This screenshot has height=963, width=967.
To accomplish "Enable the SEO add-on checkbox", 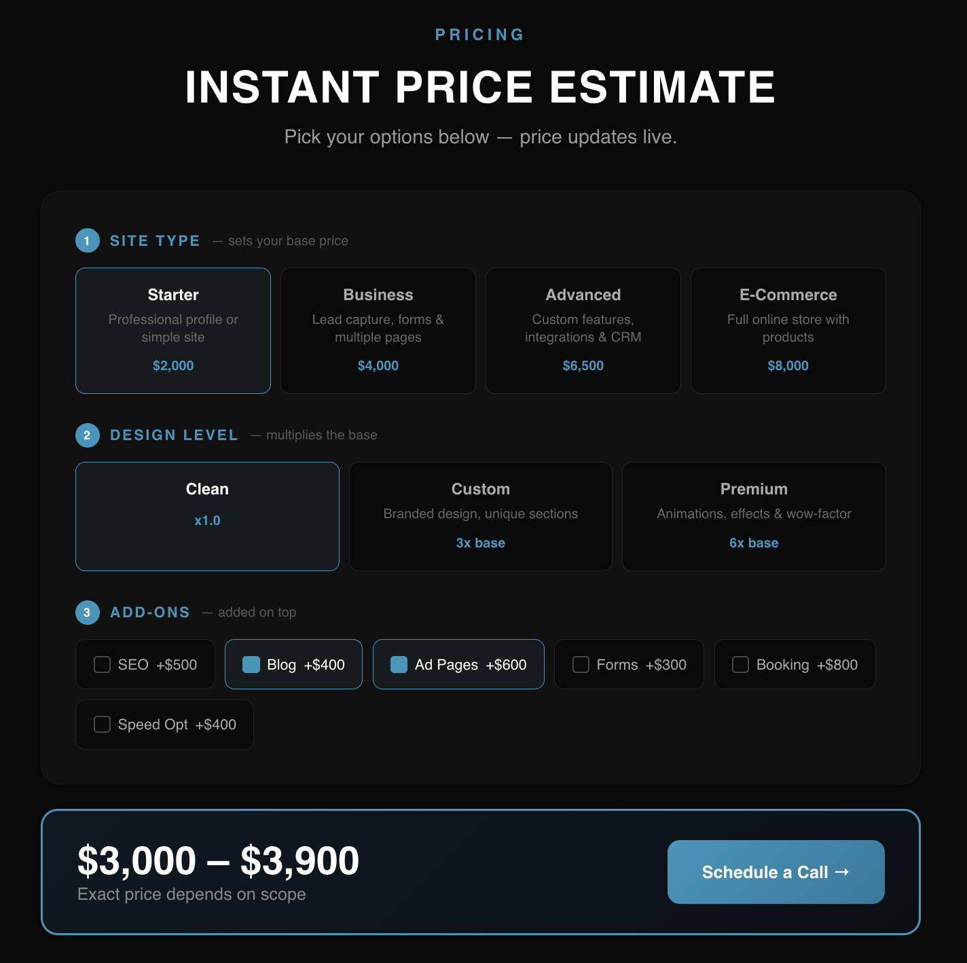I will click(103, 664).
